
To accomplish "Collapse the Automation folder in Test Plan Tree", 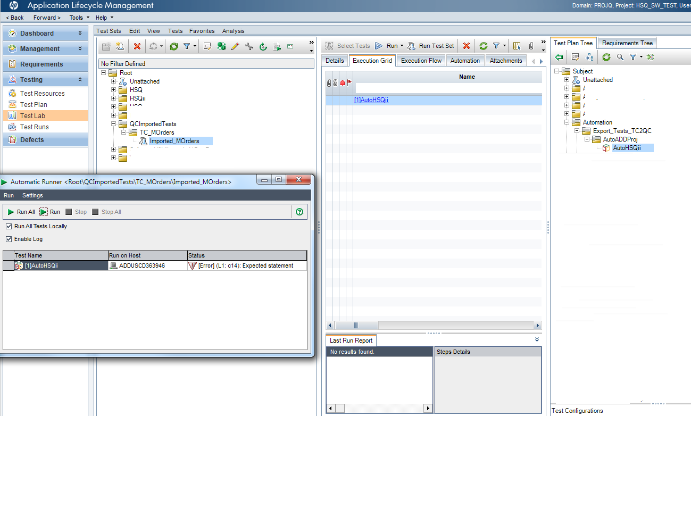I will coord(567,122).
